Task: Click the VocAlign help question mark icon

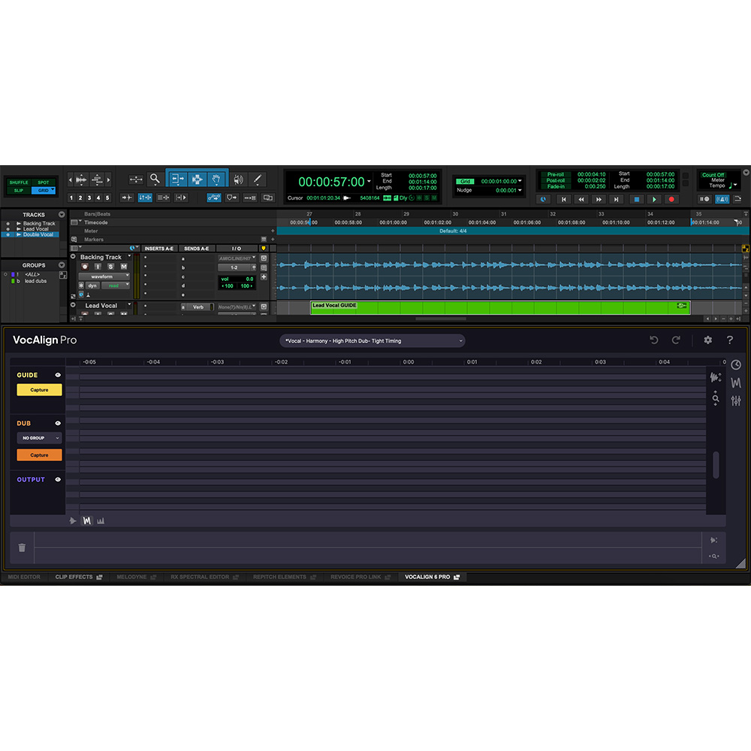Action: click(x=730, y=340)
